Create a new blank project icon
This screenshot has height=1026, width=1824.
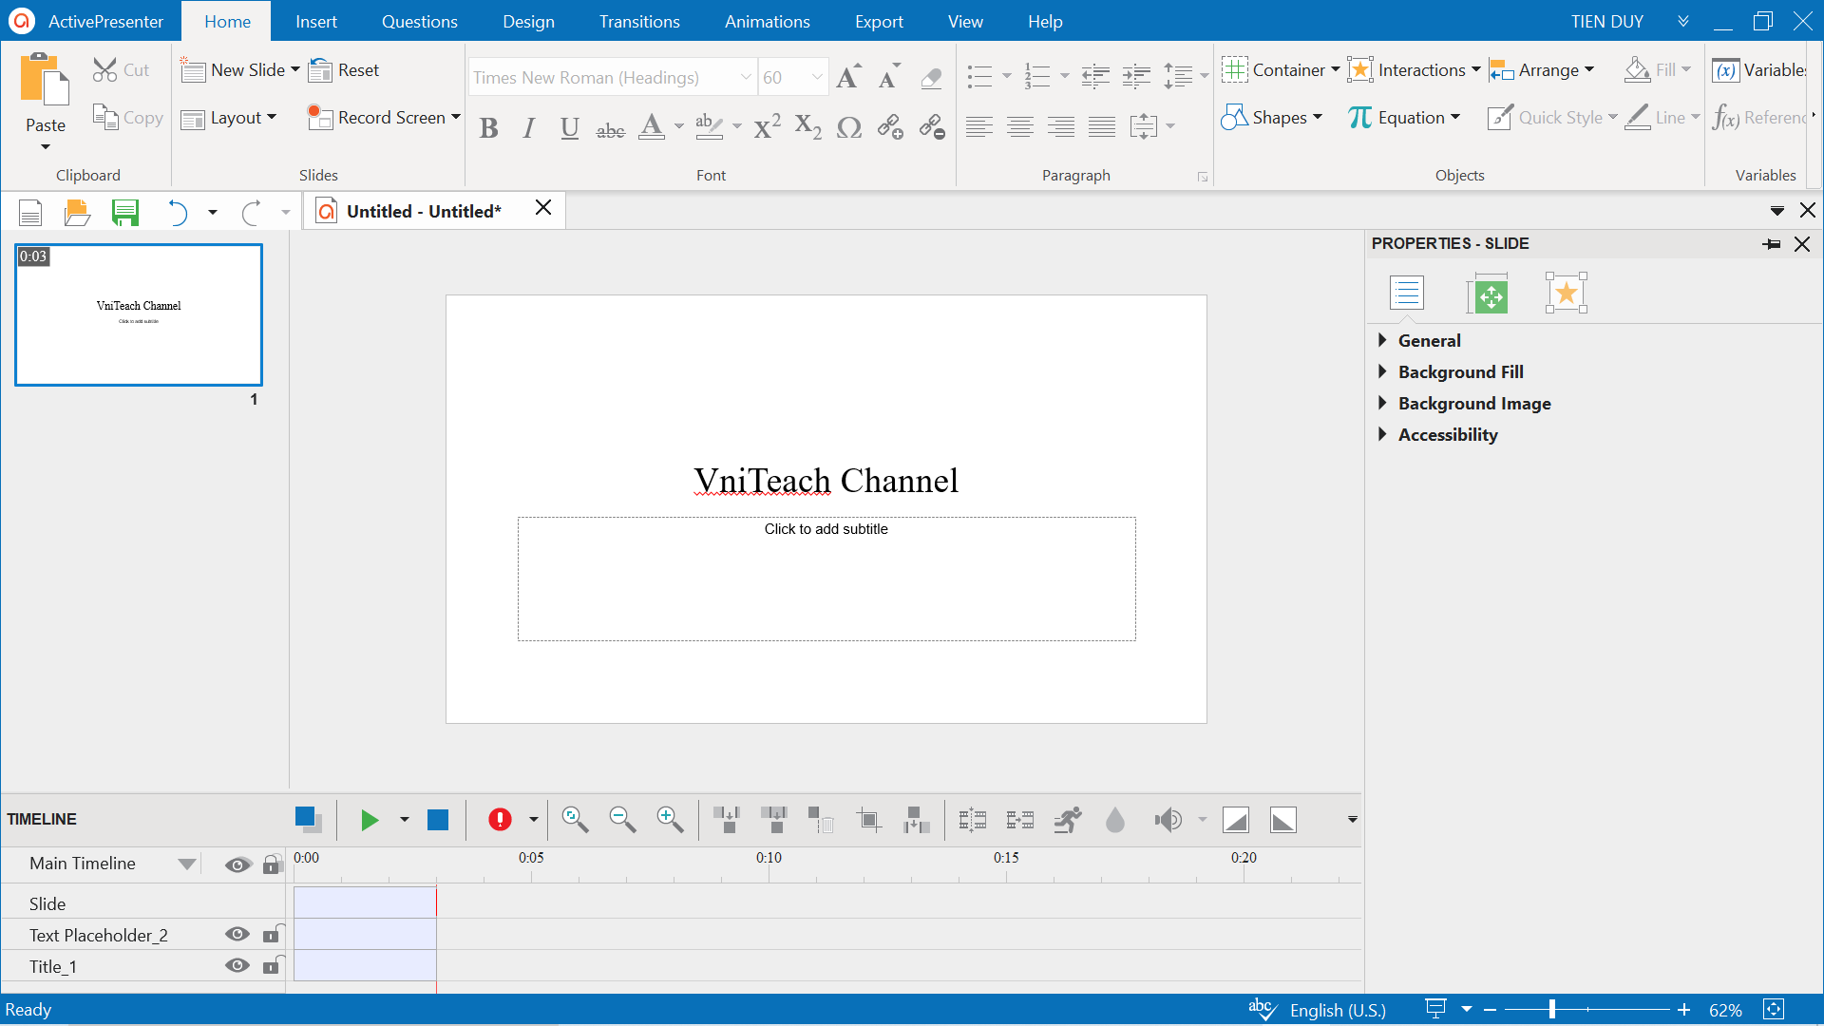click(30, 212)
